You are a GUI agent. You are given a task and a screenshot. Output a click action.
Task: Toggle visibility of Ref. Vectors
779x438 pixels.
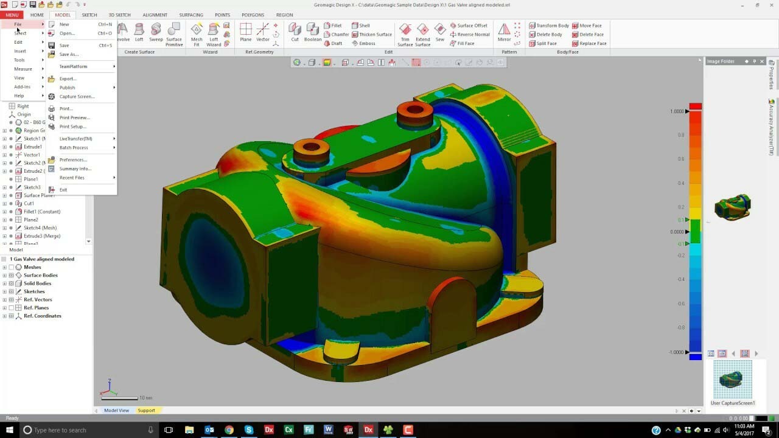coord(11,300)
